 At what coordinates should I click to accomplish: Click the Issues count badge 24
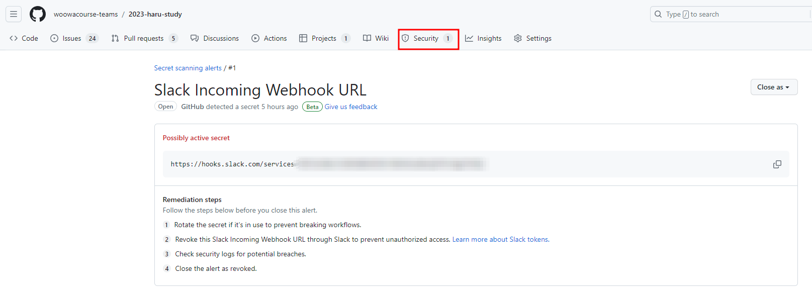click(x=93, y=38)
